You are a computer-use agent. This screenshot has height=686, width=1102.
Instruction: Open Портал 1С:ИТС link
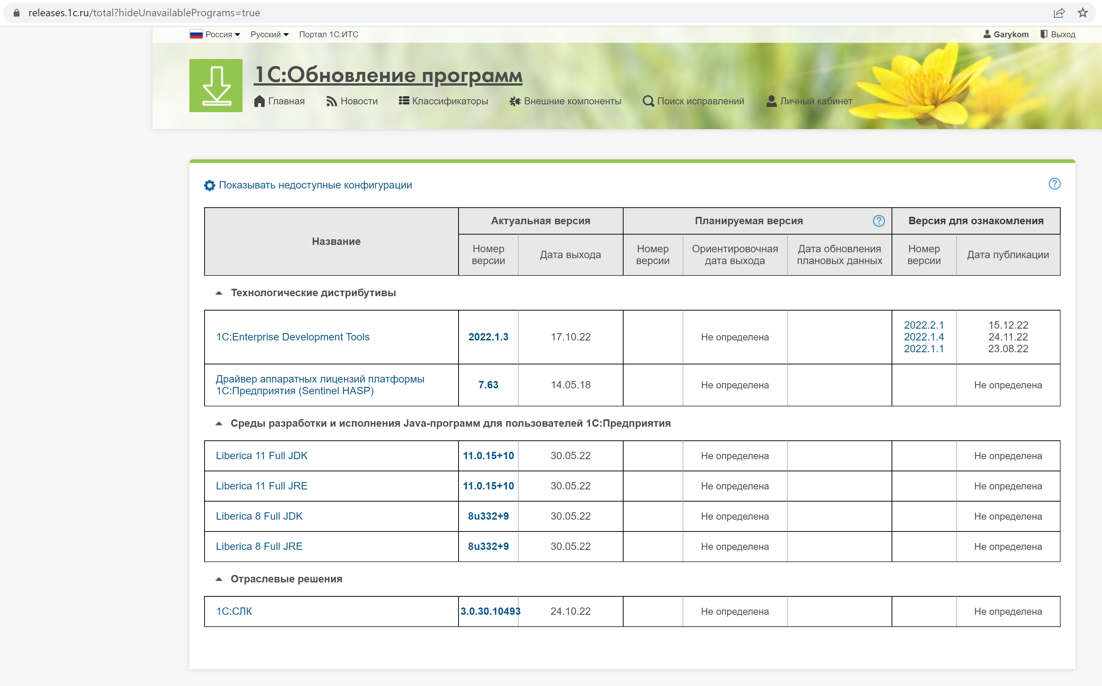coord(329,34)
